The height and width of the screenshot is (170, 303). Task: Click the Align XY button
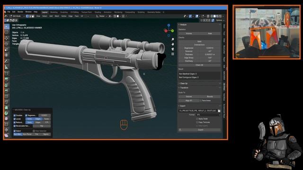coord(189,101)
